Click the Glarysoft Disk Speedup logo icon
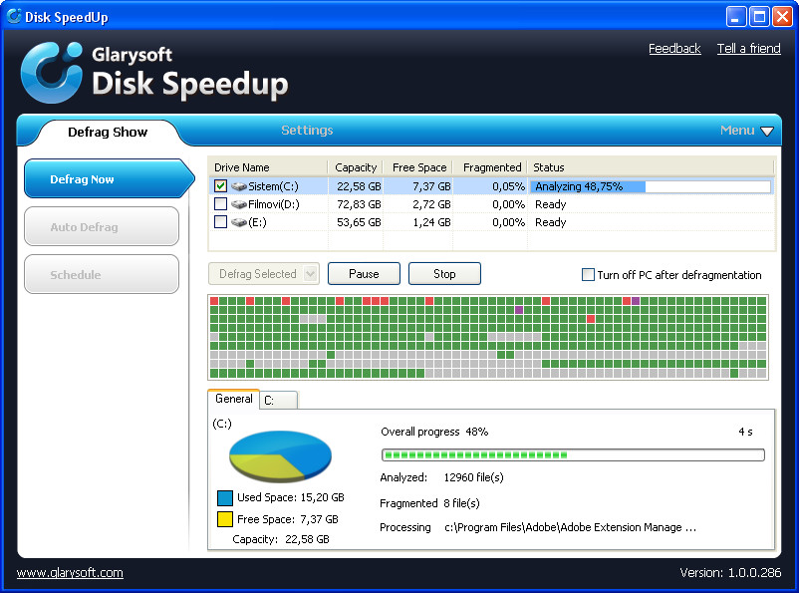799x593 pixels. (52, 73)
